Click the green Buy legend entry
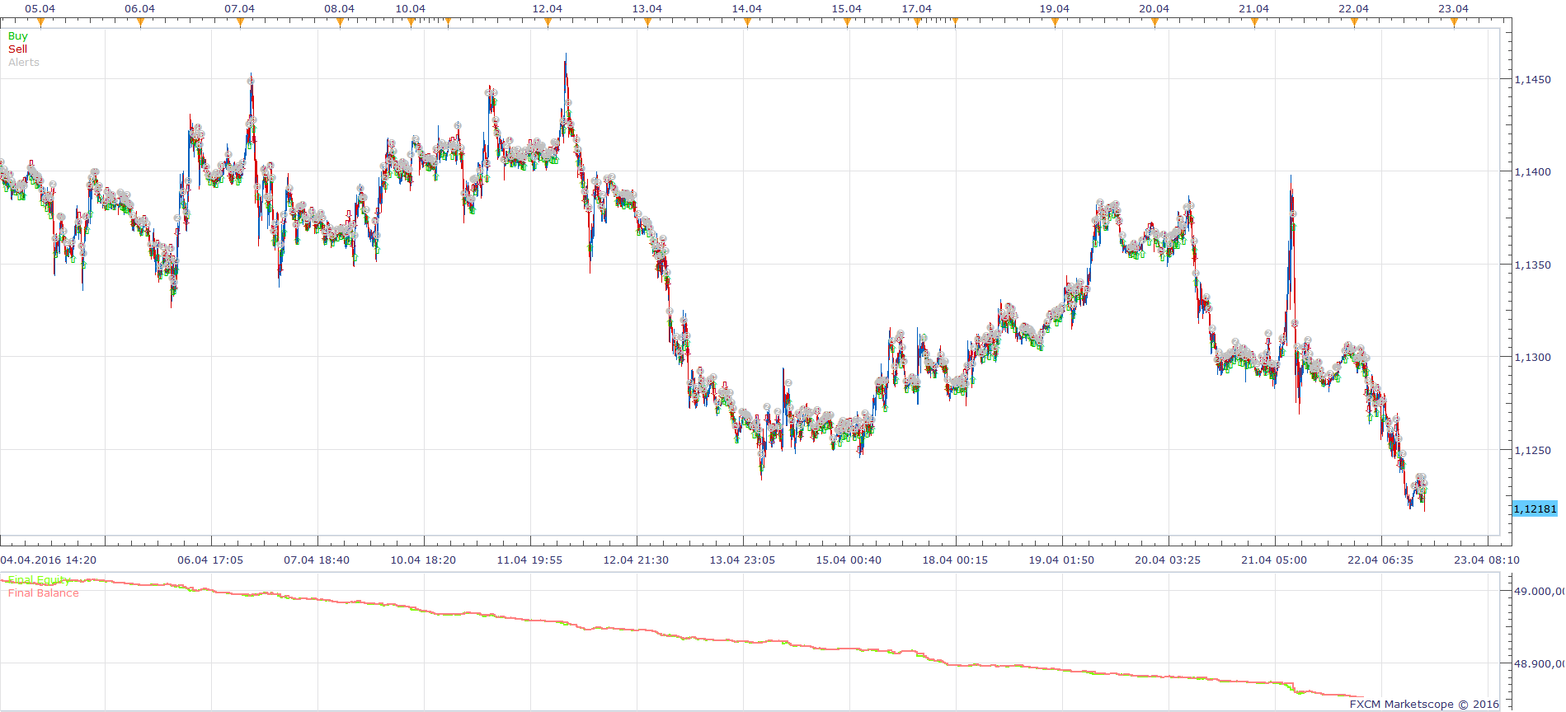 18,35
